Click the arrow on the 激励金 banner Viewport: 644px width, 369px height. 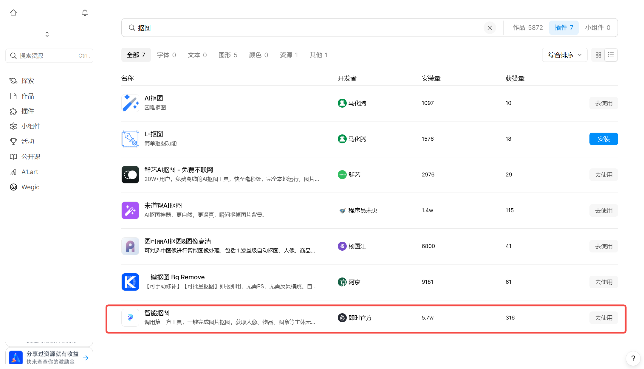click(x=86, y=358)
